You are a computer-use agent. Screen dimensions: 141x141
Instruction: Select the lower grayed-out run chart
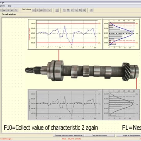(x=65, y=105)
